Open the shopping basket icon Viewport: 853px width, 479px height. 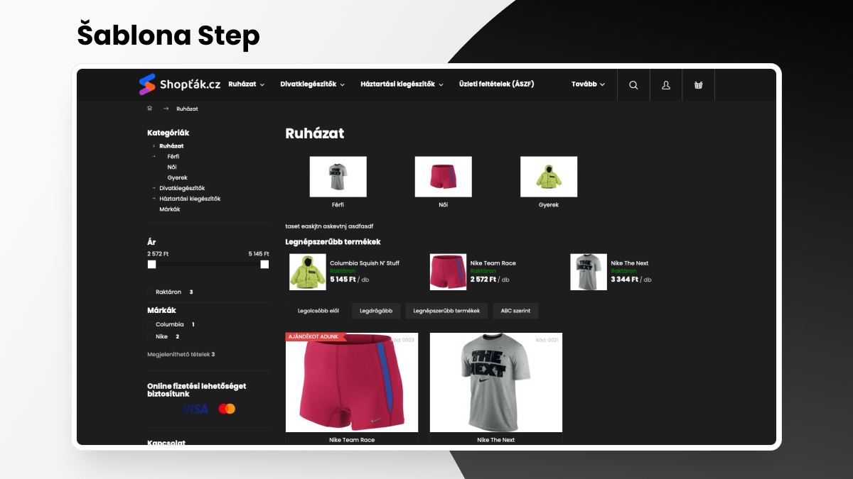(698, 84)
